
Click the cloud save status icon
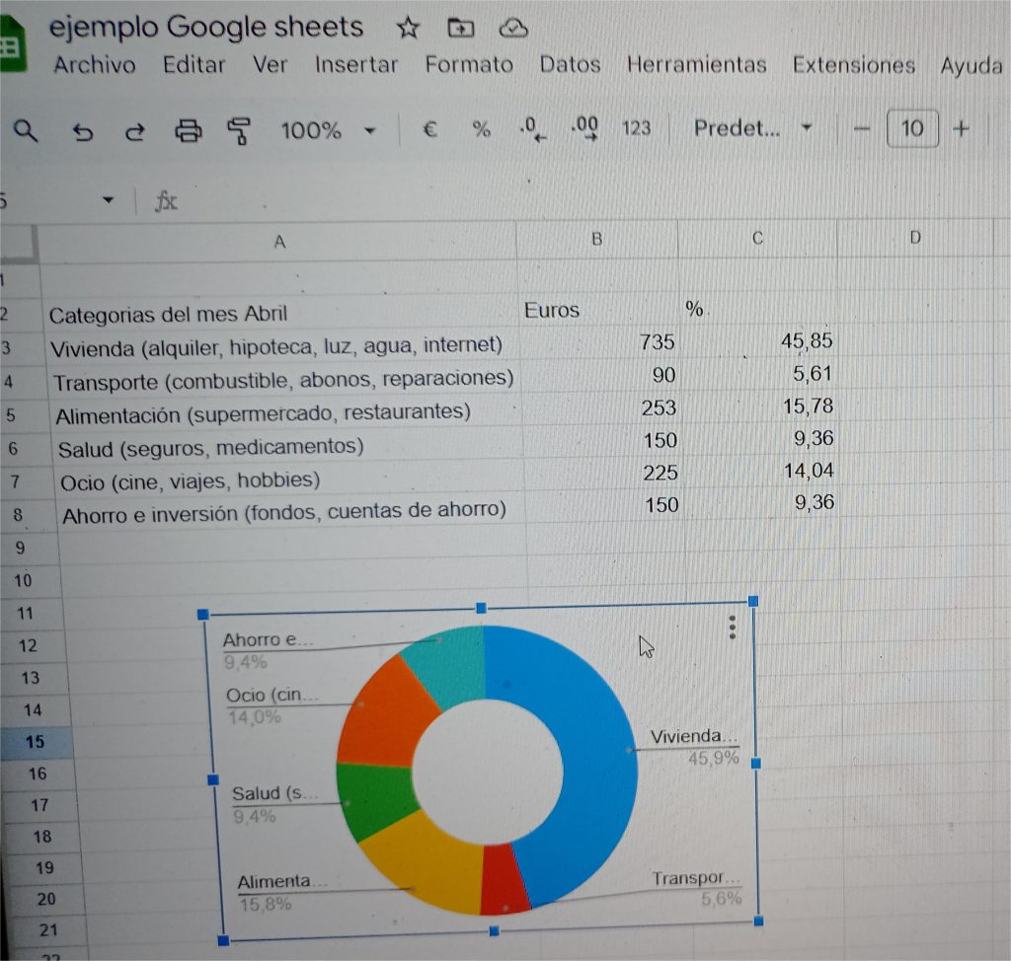(x=512, y=30)
